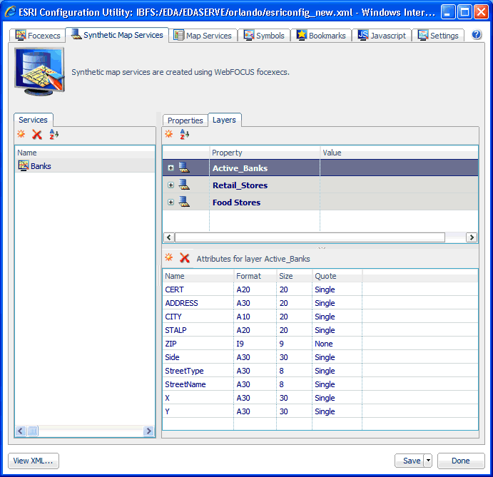Image resolution: width=493 pixels, height=477 pixels.
Task: Select the Active_Banks layer name
Action: click(240, 168)
